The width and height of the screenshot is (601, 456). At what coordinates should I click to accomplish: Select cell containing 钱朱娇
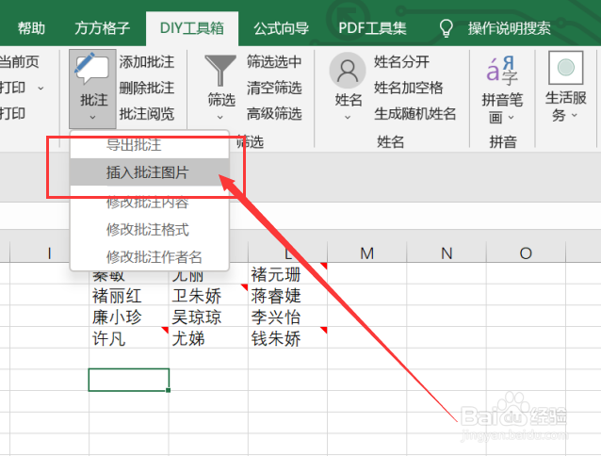[x=288, y=338]
